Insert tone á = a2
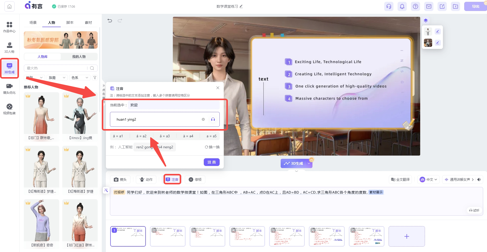The height and width of the screenshot is (252, 487). [141, 136]
